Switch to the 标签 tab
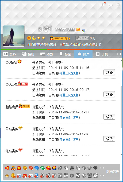This screenshot has height=182, width=123. point(66,54)
